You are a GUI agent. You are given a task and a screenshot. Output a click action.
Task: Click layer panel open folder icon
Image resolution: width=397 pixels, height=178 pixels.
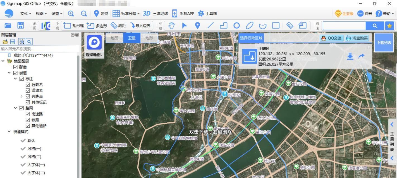[5, 42]
